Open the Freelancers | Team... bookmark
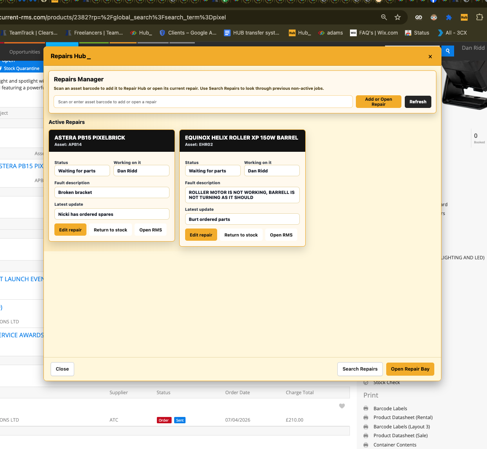 94,33
